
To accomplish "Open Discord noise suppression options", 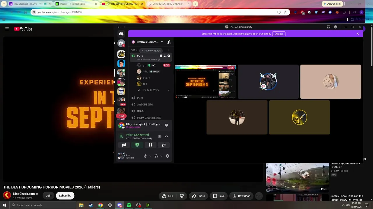I will click(x=159, y=136).
